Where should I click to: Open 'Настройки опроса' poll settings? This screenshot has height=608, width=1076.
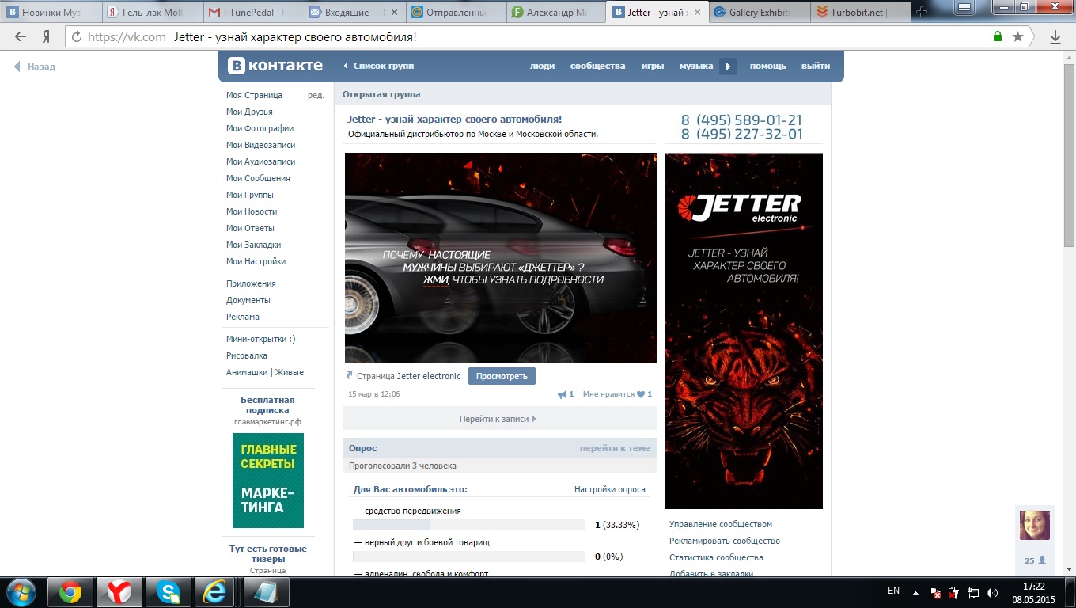(x=610, y=489)
